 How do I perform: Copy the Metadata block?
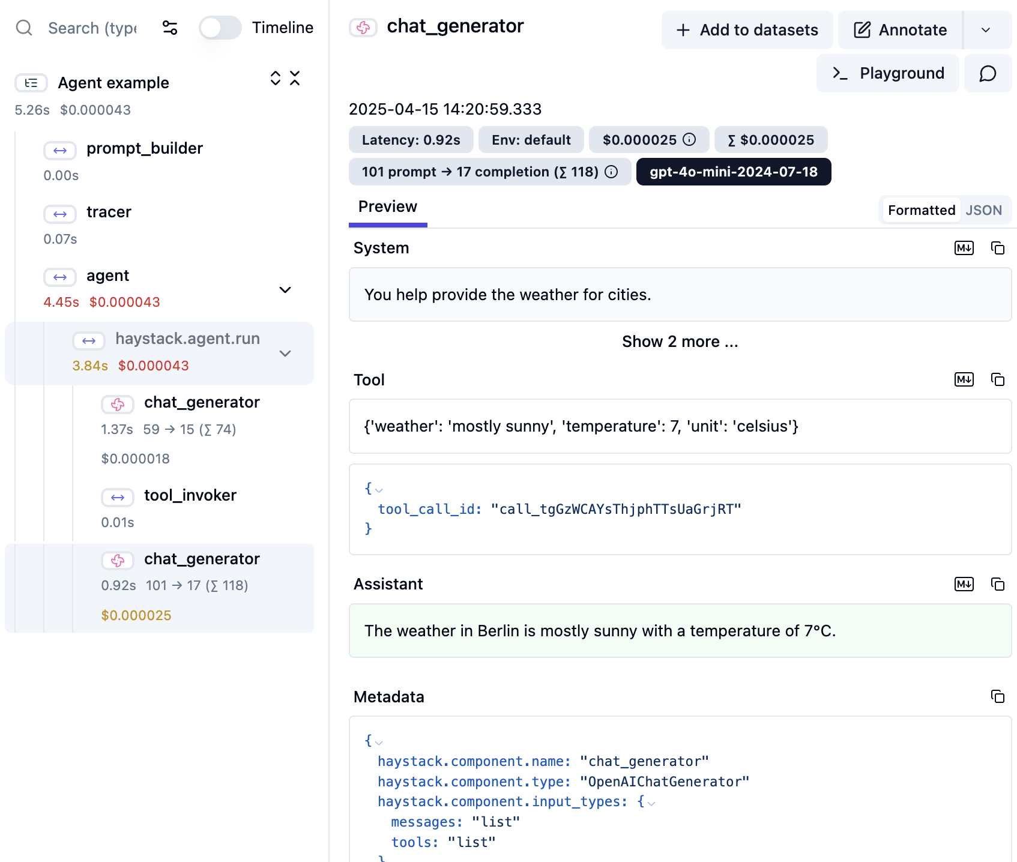tap(998, 697)
